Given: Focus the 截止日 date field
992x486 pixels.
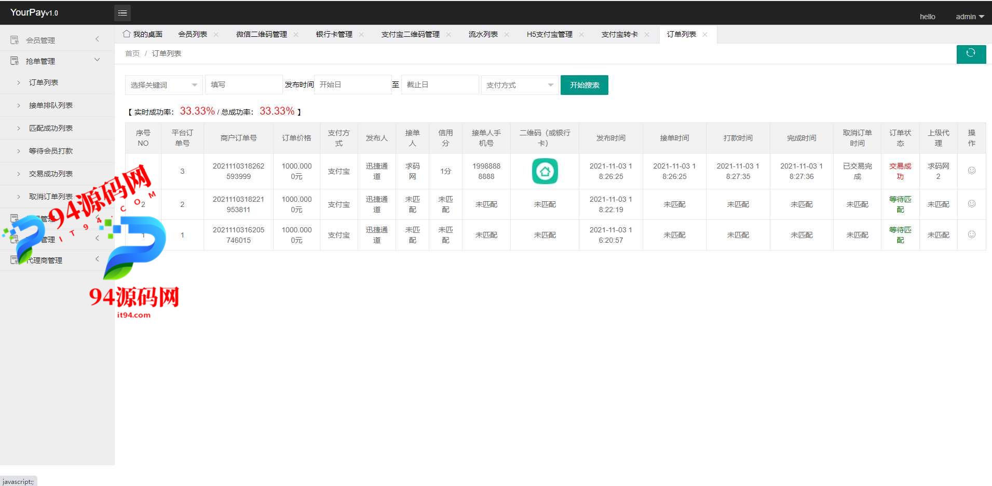Looking at the screenshot, I should point(440,85).
